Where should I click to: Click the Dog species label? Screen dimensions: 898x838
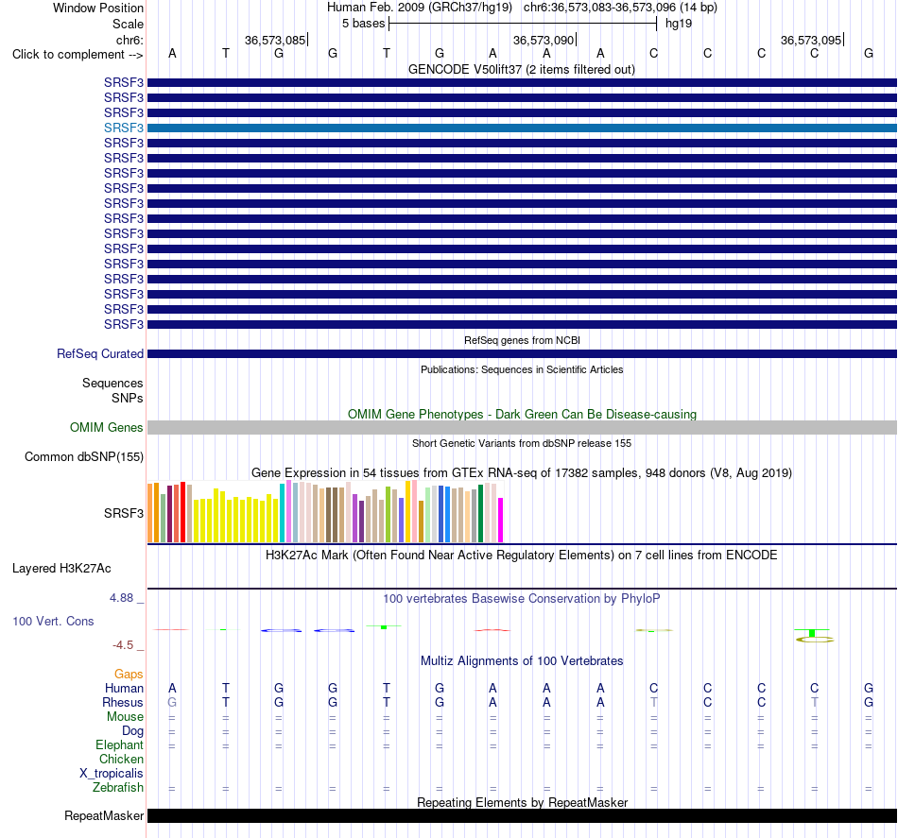(x=132, y=730)
